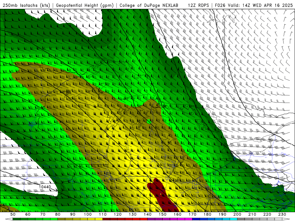Click the "10440" height contour label
Image resolution: width=295 pixels, height=221 pixels.
(x=45, y=187)
